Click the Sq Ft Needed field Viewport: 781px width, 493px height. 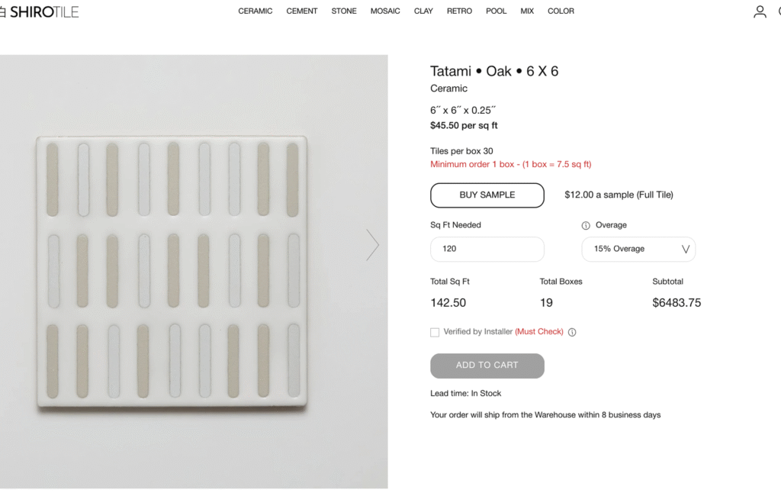(x=487, y=249)
